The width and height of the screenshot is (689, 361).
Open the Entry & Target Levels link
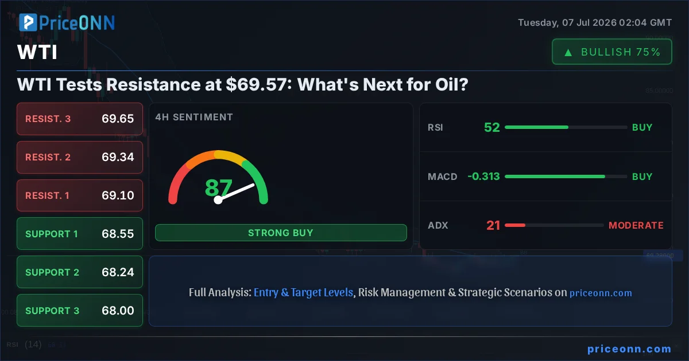tap(303, 292)
